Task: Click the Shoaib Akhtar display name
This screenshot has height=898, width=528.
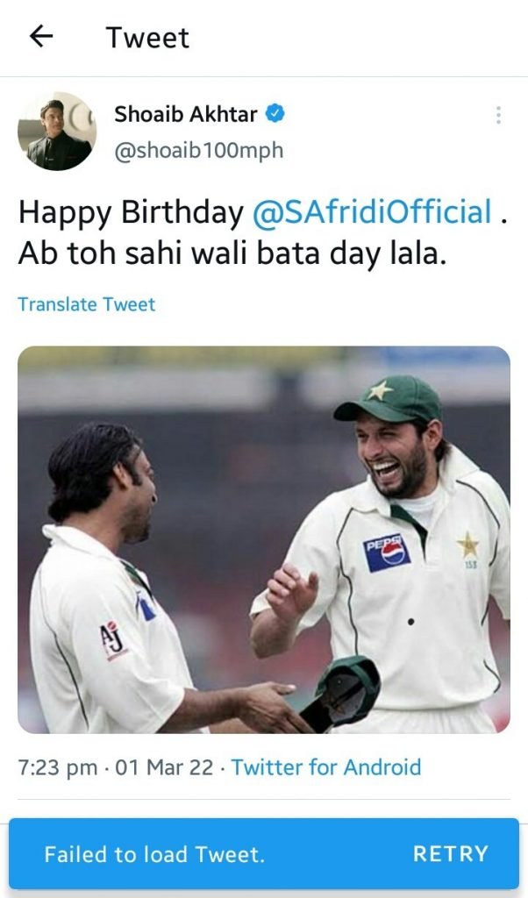Action: (x=186, y=114)
